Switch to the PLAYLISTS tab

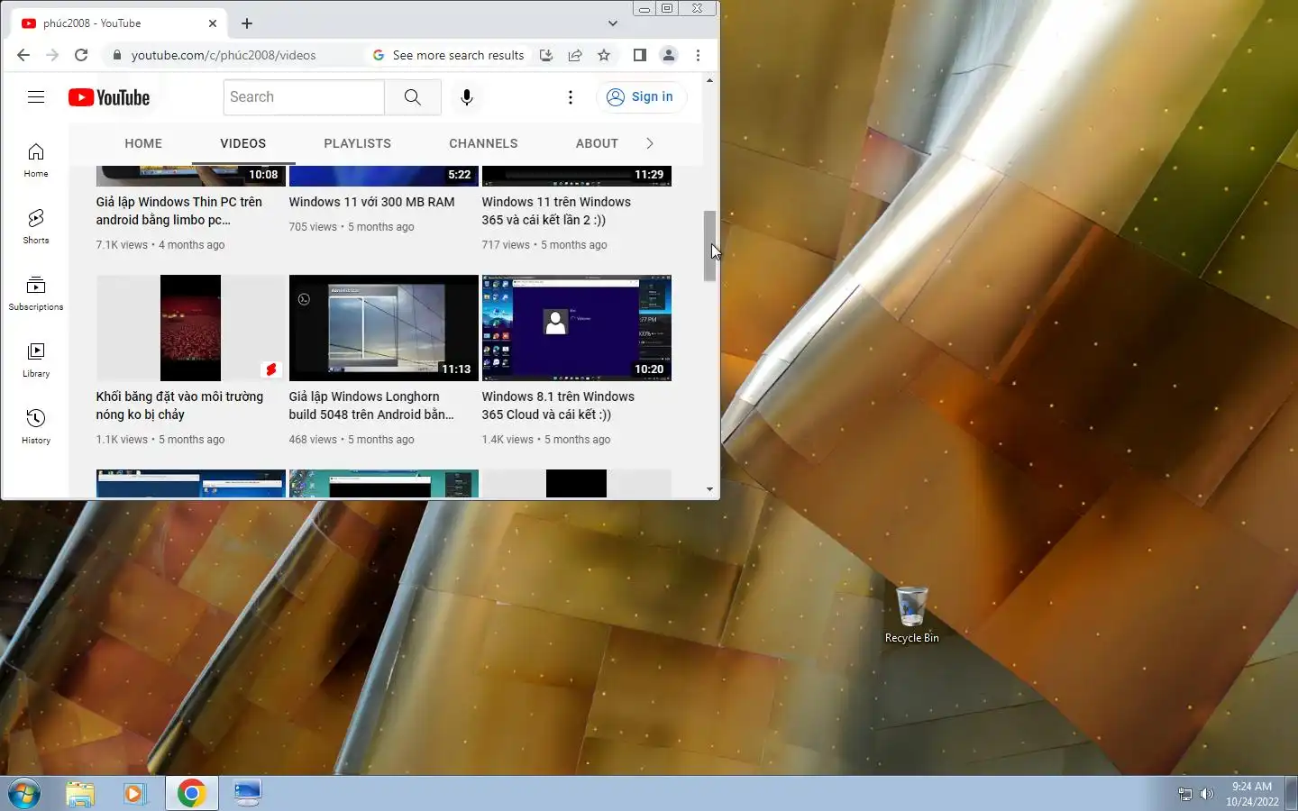[x=358, y=143]
